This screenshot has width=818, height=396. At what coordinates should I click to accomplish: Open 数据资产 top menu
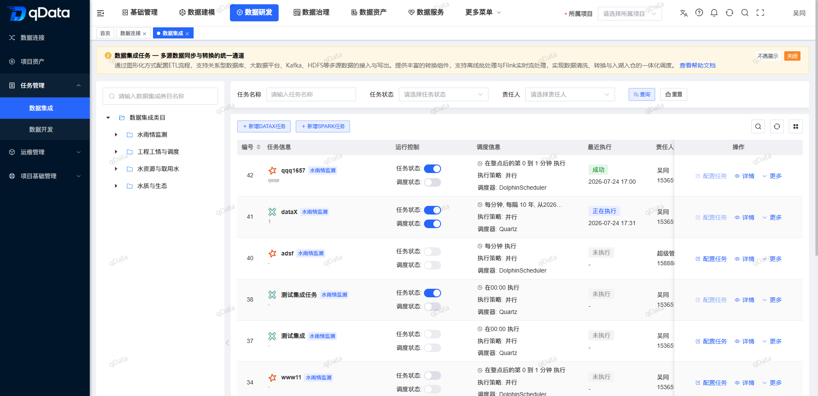(x=369, y=12)
